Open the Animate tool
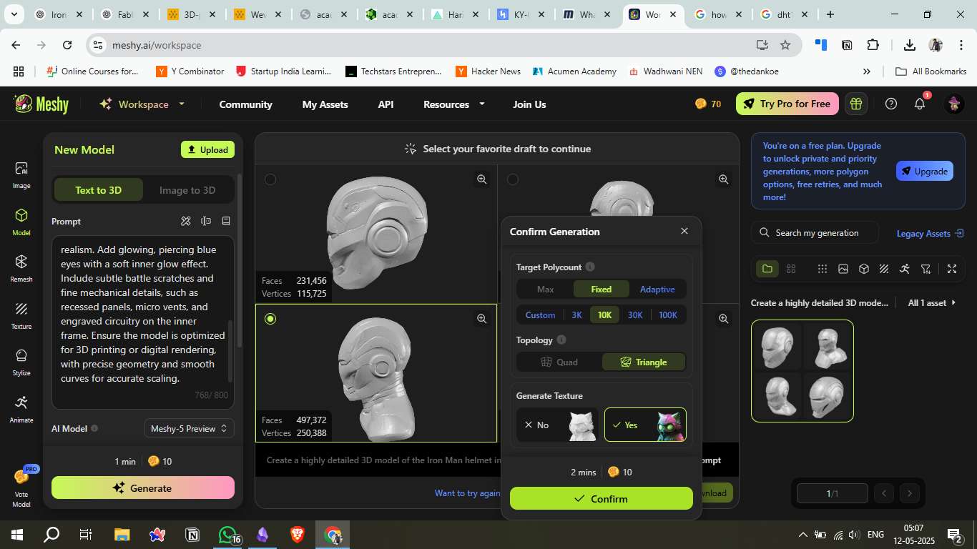The height and width of the screenshot is (549, 977). coord(21,410)
